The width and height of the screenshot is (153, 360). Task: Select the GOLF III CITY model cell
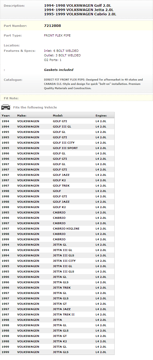coord(64,143)
